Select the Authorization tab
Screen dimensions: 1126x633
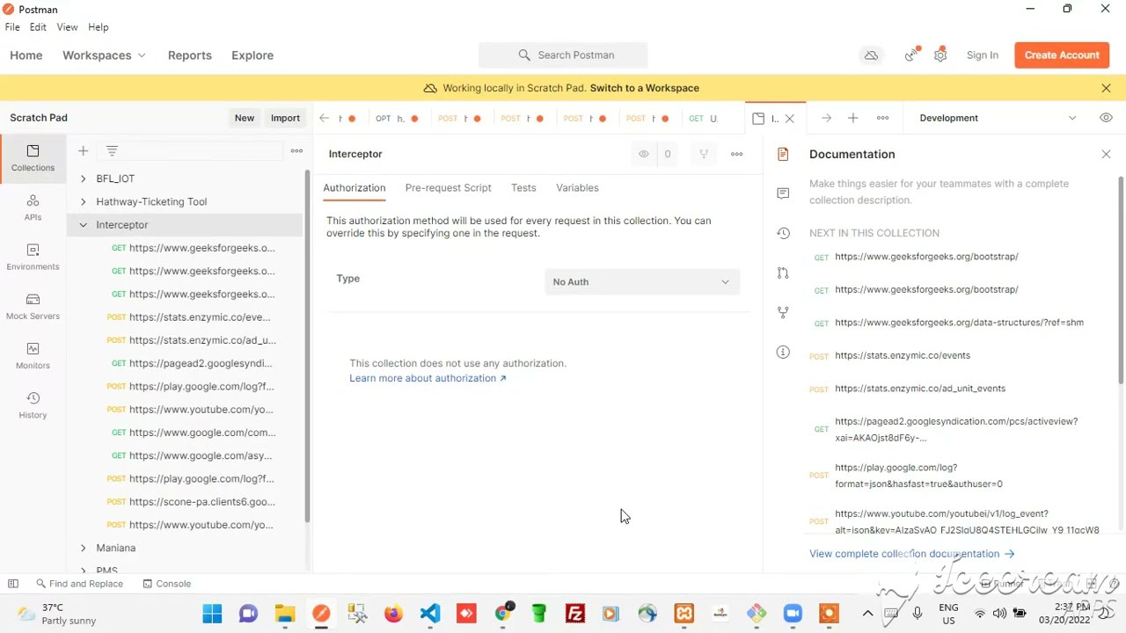pos(354,188)
